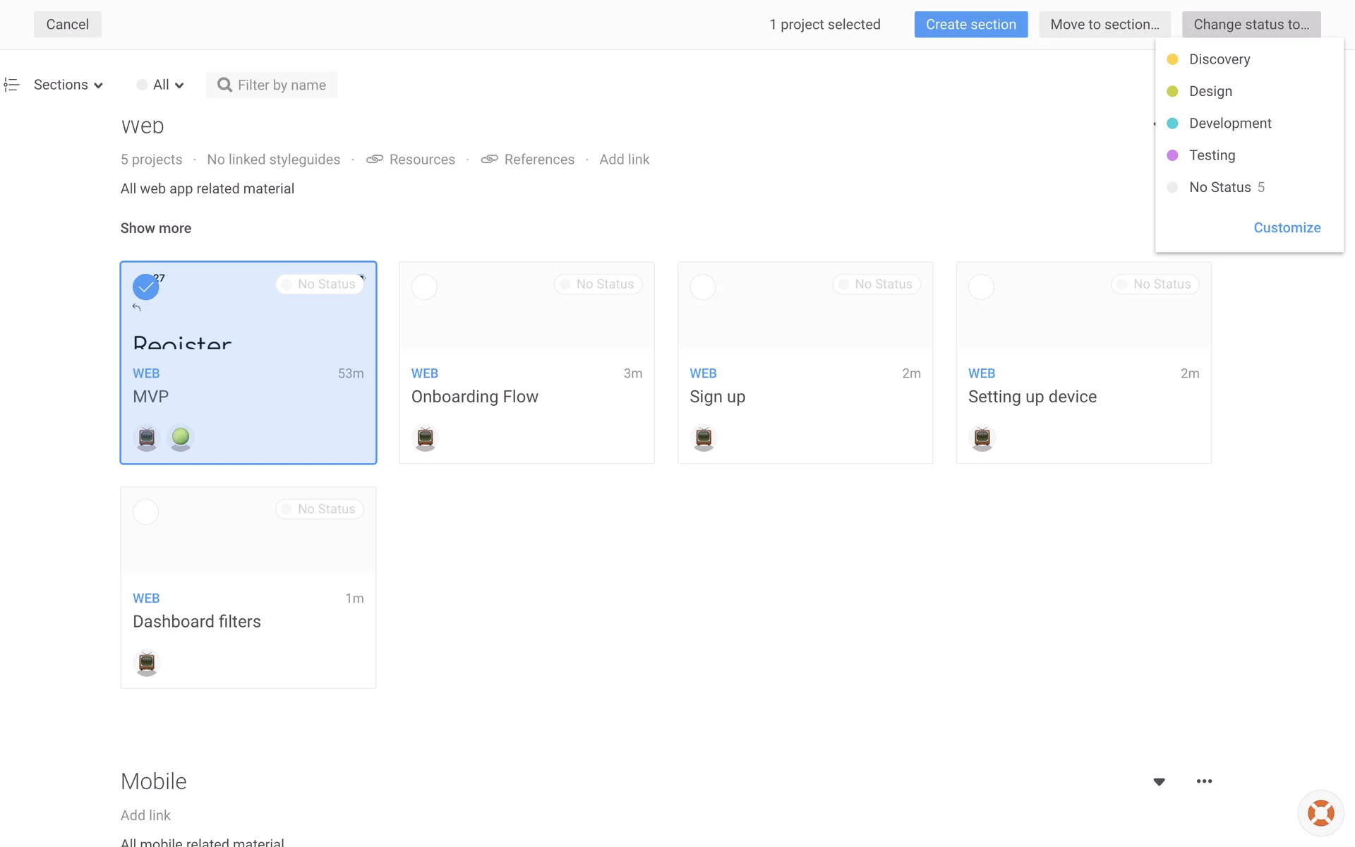Click the Resources link icon
The image size is (1355, 847).
375,160
